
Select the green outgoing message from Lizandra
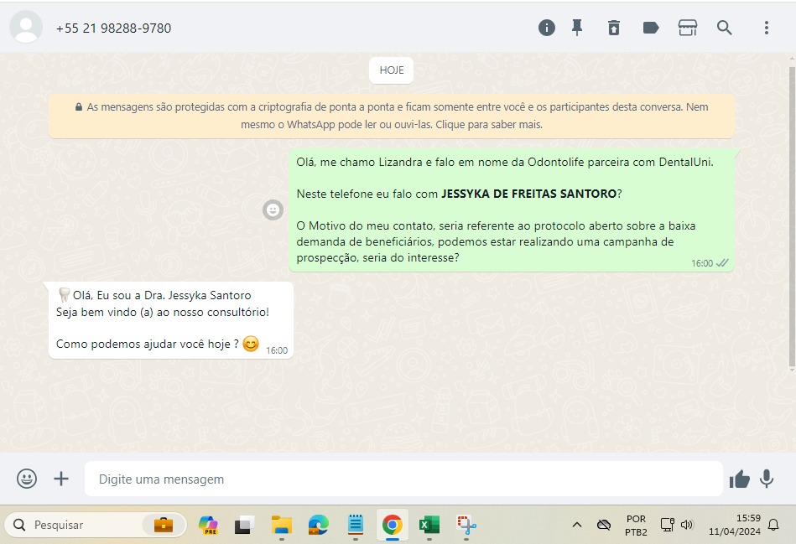[511, 210]
